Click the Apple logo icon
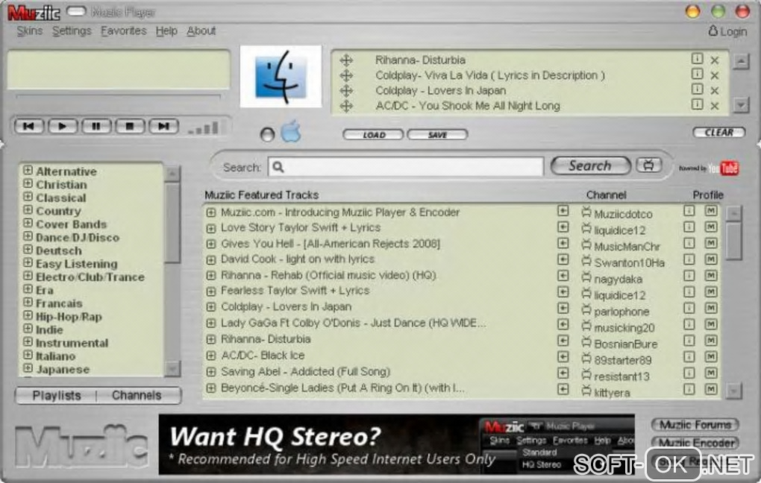 click(x=291, y=131)
